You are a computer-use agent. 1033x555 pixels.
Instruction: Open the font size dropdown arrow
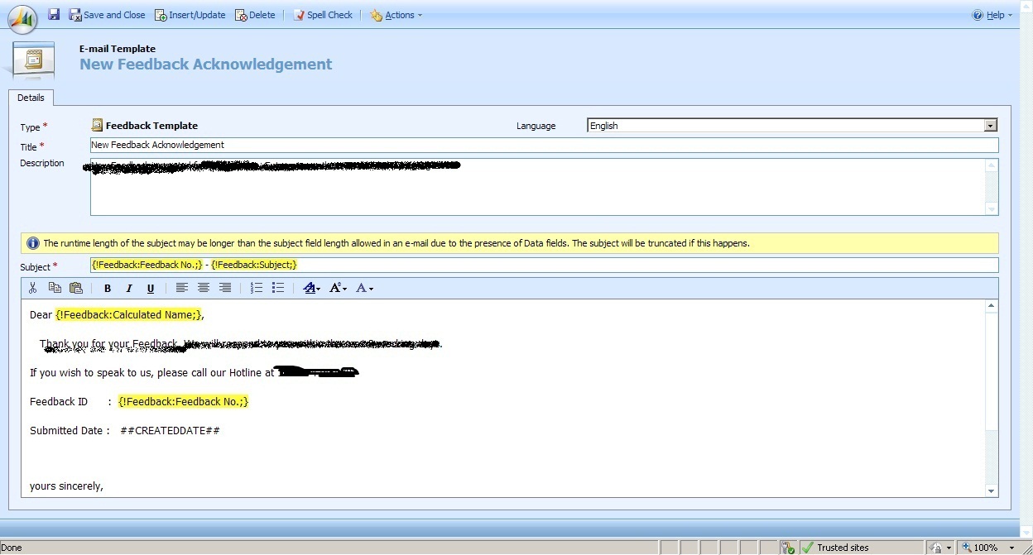[339, 288]
